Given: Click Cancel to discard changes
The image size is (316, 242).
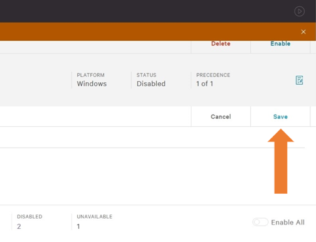Looking at the screenshot, I should [x=221, y=117].
